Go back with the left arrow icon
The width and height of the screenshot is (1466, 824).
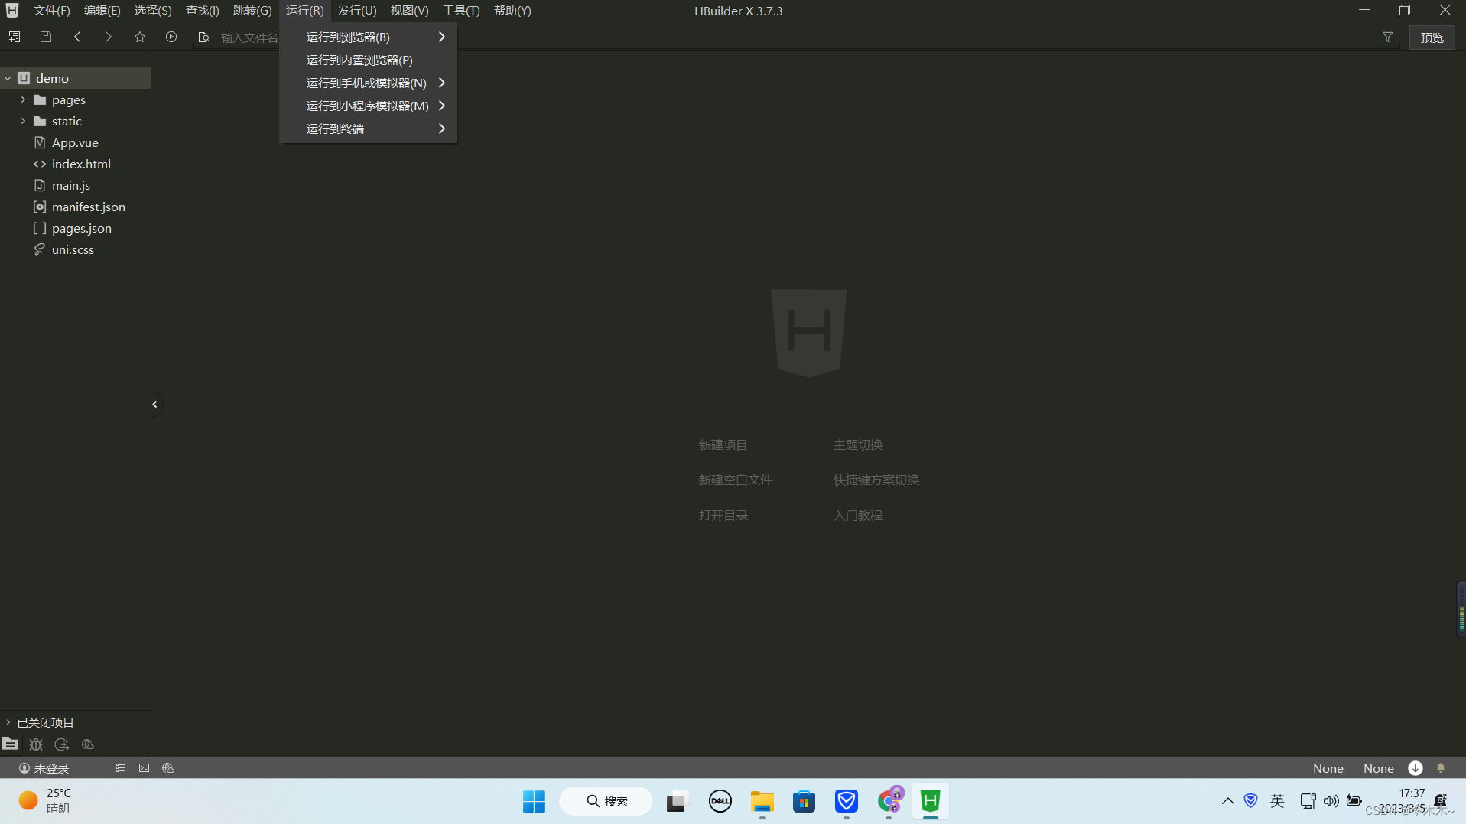(77, 37)
